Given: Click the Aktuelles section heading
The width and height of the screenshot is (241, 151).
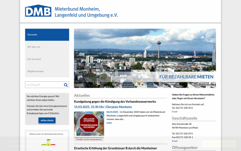Looking at the screenshot, I should 82,95.
